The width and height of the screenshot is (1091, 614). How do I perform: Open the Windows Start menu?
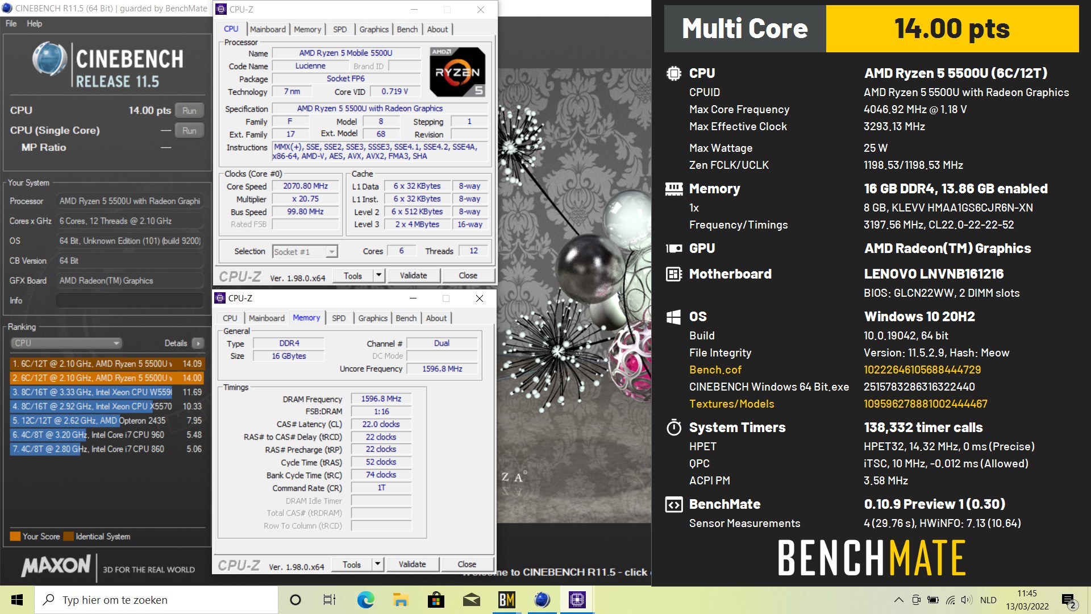click(x=17, y=600)
